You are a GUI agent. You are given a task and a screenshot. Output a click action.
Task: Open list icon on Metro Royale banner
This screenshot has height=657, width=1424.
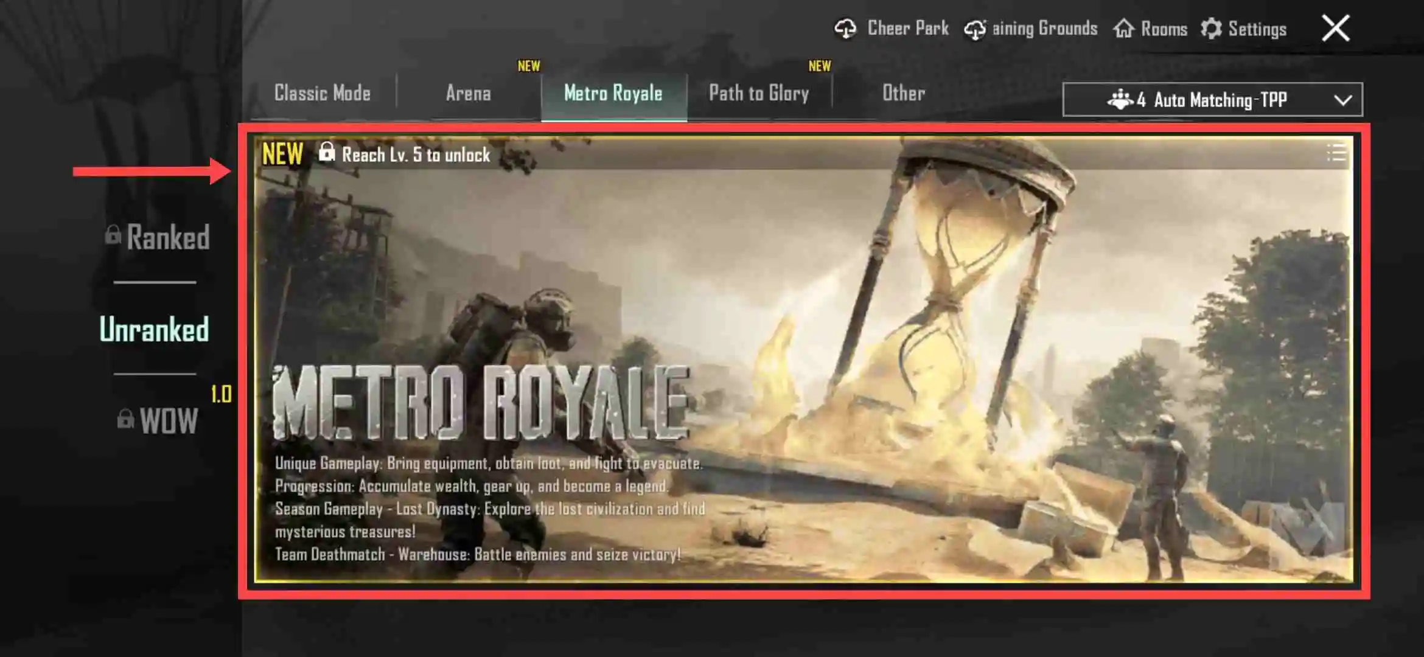(x=1336, y=153)
